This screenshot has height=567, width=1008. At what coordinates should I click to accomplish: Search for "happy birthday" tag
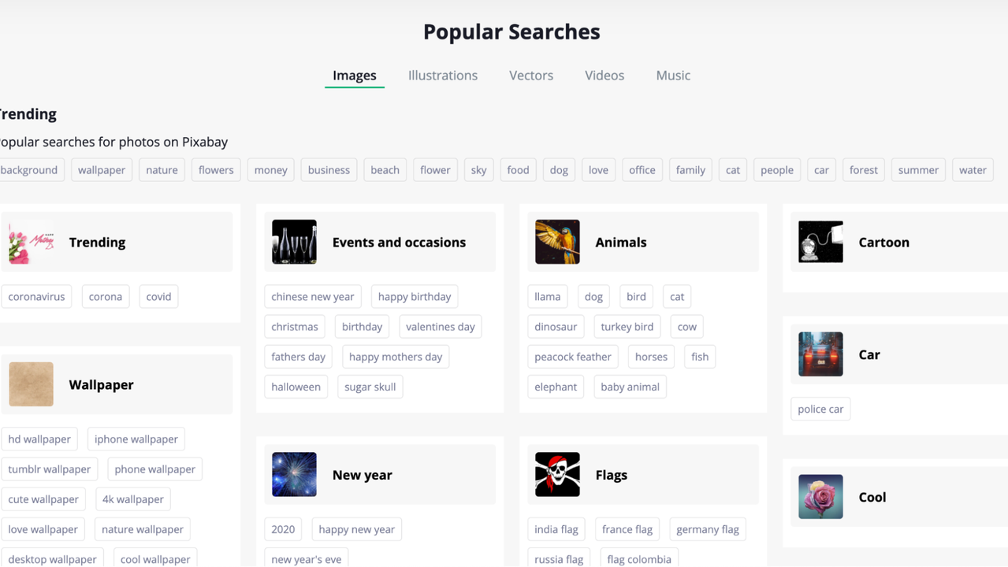415,297
